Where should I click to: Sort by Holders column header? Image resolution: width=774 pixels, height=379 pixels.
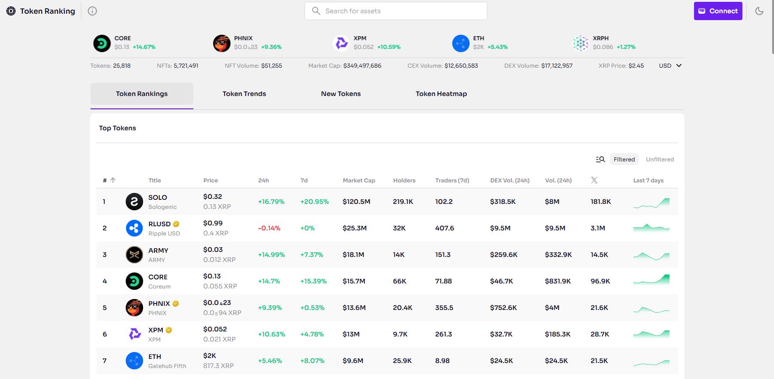(404, 180)
